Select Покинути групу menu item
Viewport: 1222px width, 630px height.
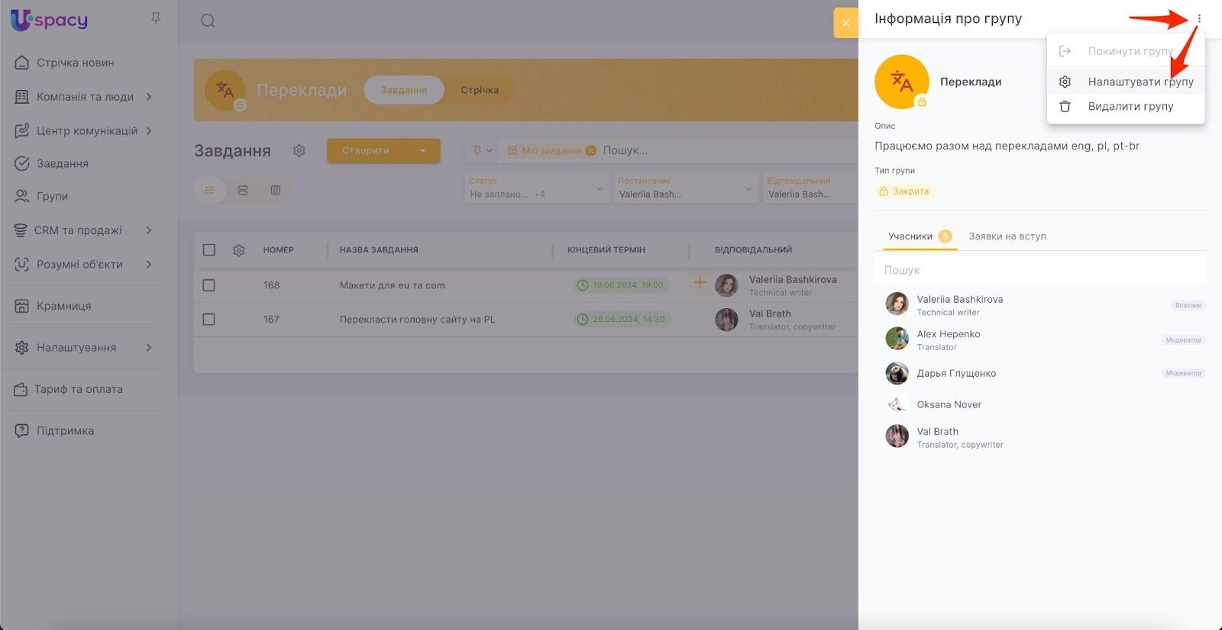1126,51
